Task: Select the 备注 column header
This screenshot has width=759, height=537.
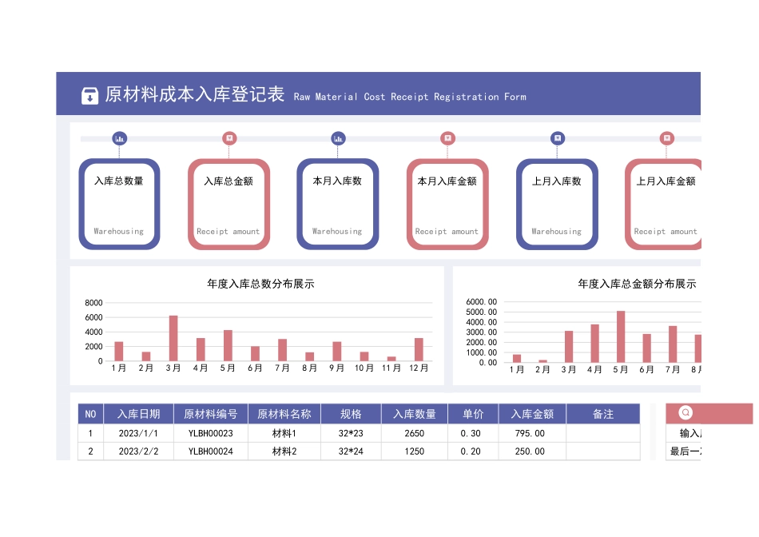Action: 603,413
